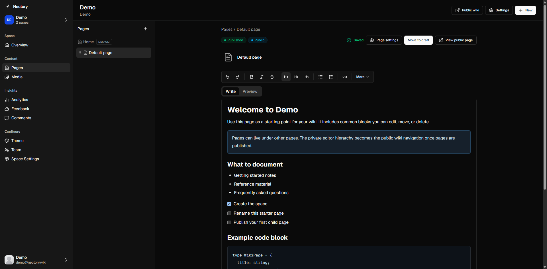
Task: Click View public page
Action: point(456,40)
